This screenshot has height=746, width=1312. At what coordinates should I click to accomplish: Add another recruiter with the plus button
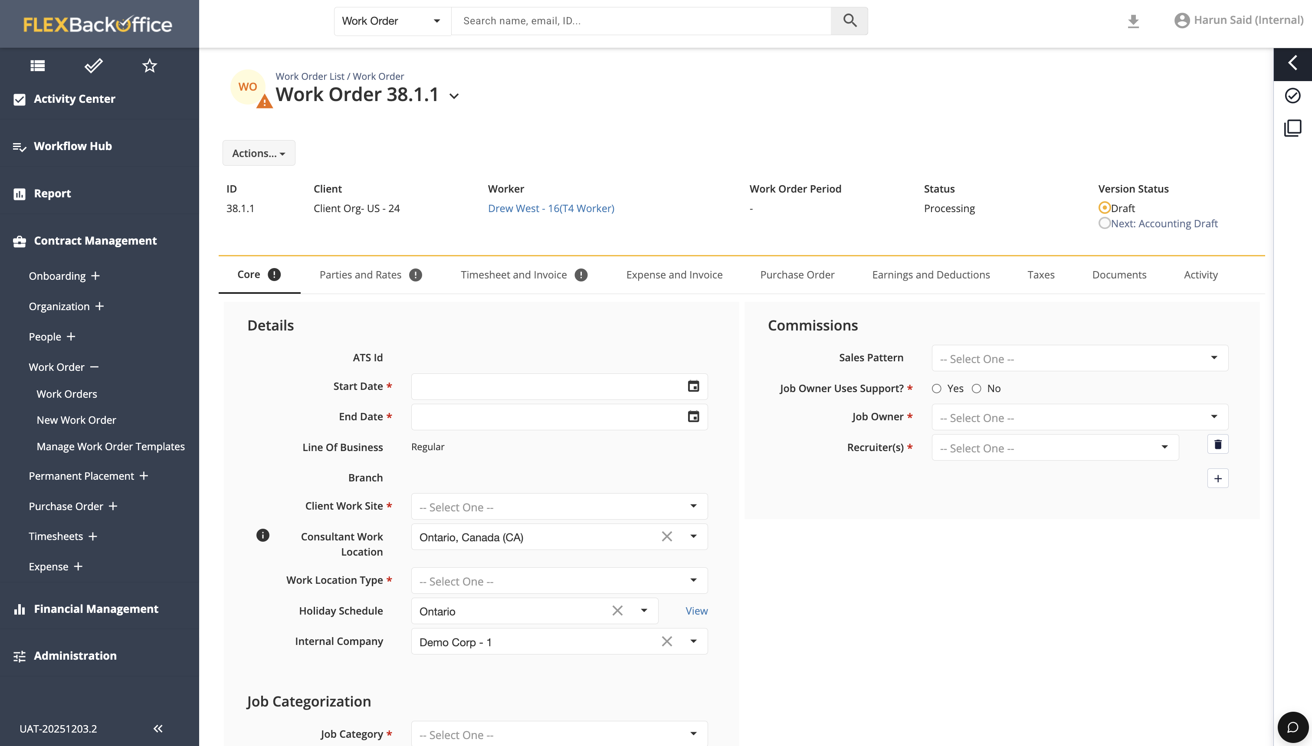pos(1218,478)
